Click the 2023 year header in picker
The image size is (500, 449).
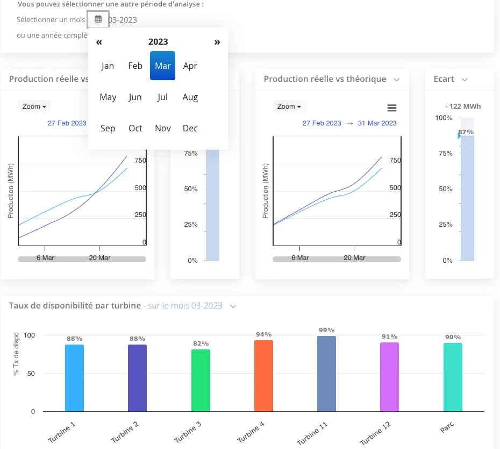[158, 42]
